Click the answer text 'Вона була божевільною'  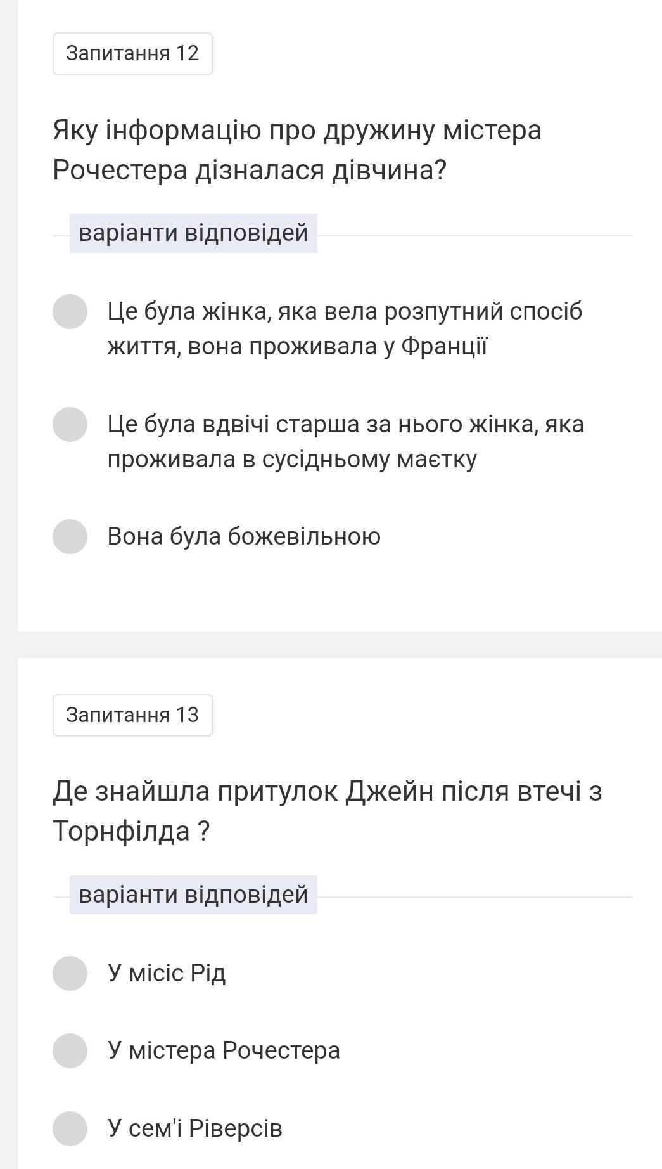244,536
